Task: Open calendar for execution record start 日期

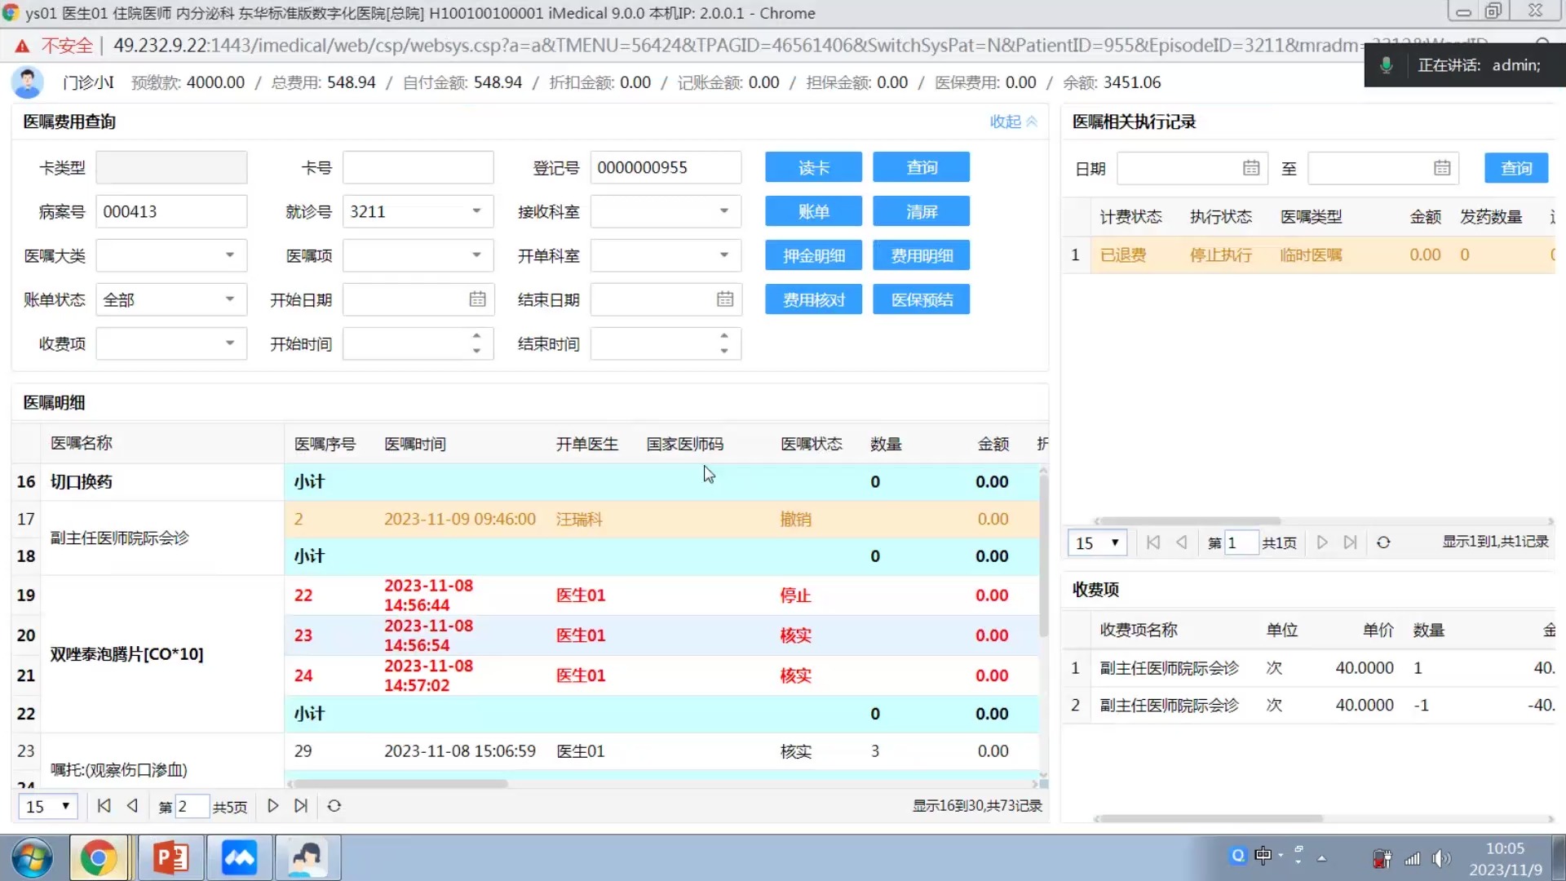Action: click(x=1250, y=168)
